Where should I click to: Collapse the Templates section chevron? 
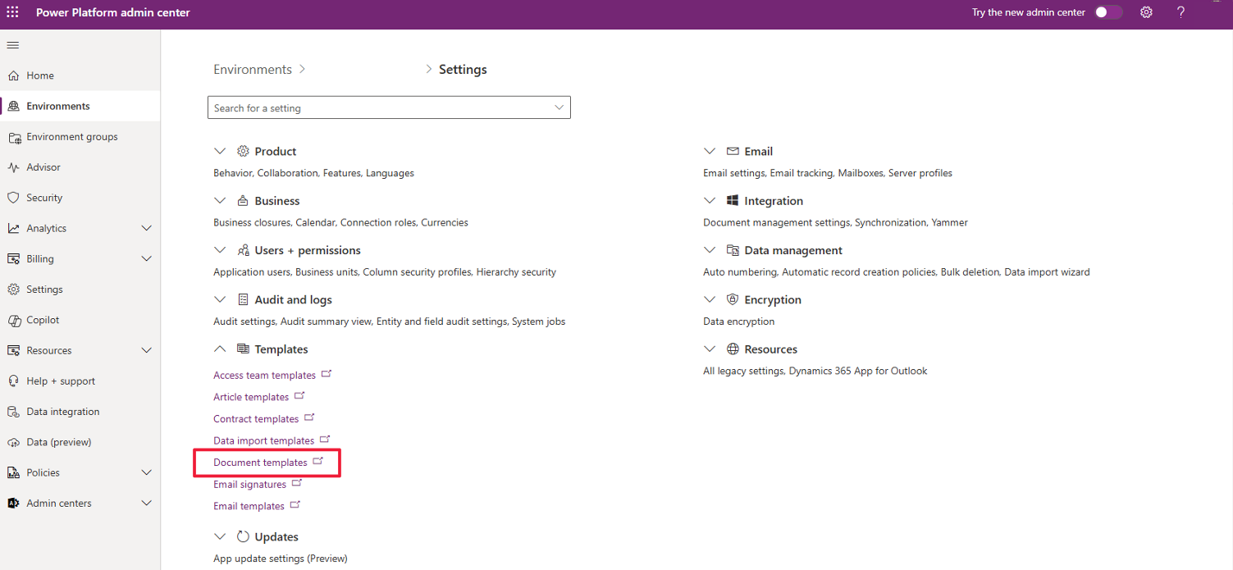pos(219,349)
